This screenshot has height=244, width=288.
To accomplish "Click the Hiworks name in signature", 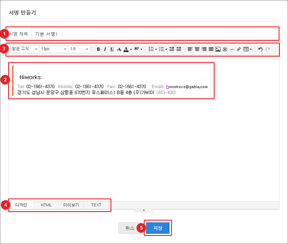I will 30,77.
